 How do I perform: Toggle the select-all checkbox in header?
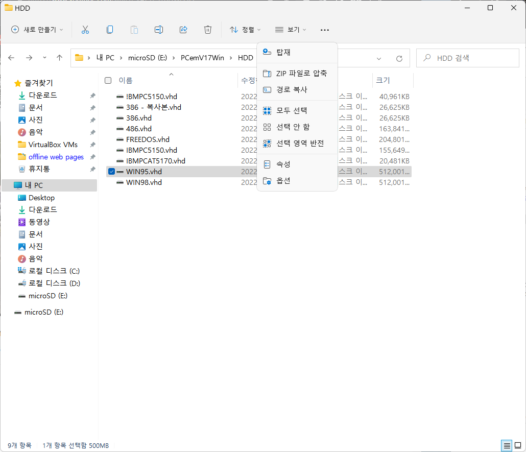coord(108,81)
